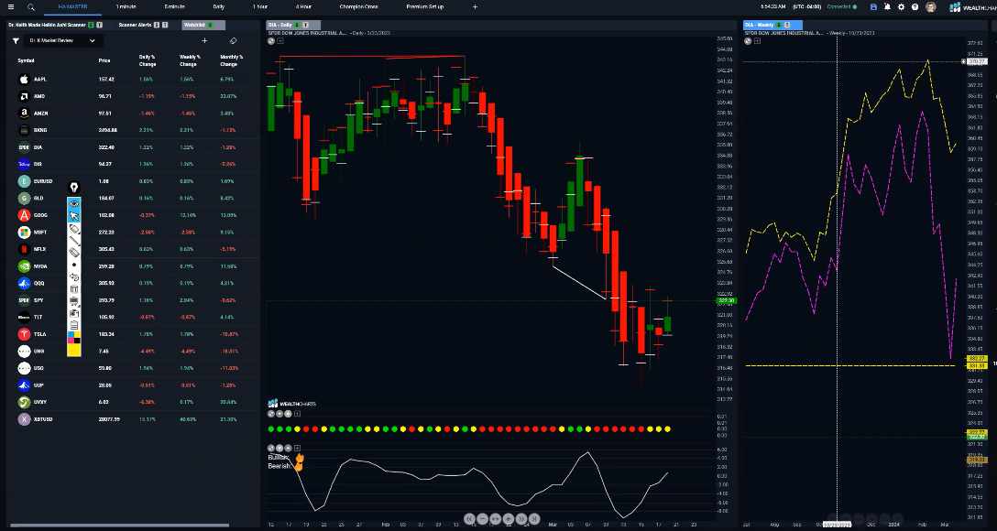
Task: Click the zoom in plus chart control
Action: pos(508,518)
